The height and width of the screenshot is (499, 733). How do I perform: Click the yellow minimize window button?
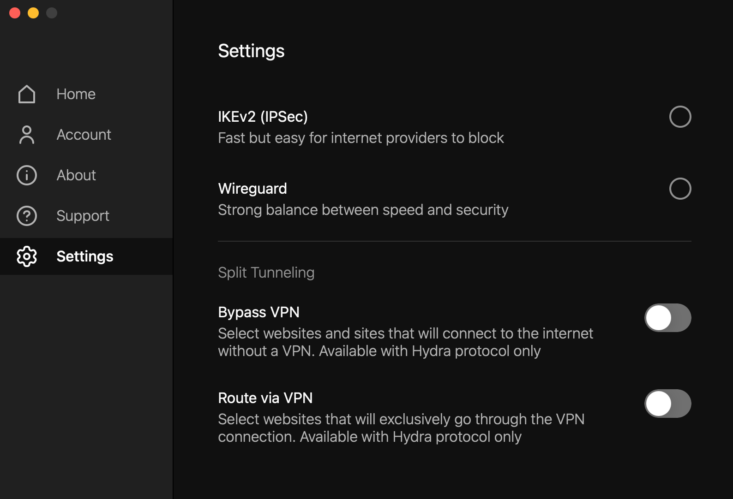(x=33, y=13)
